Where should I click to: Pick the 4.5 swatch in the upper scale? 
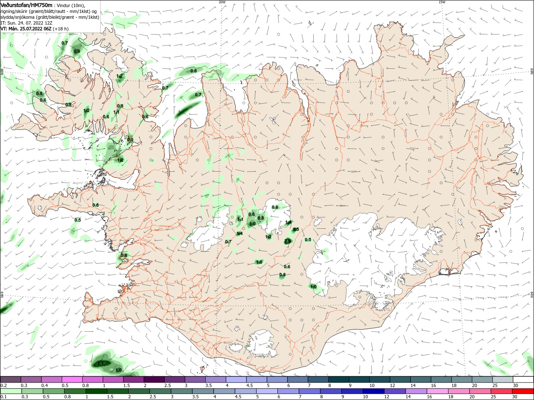pyautogui.click(x=257, y=379)
